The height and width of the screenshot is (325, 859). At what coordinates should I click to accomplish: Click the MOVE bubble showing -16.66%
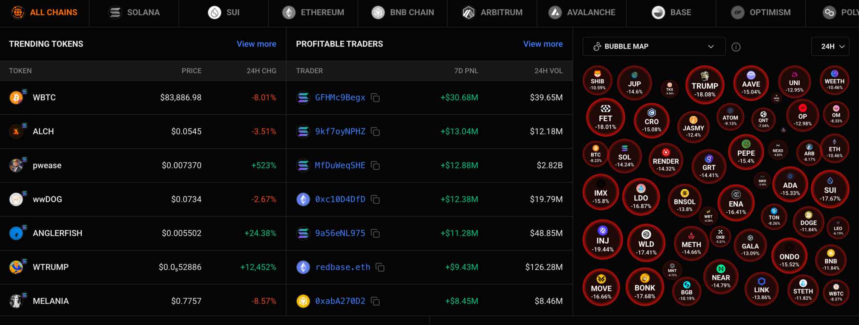pos(601,288)
